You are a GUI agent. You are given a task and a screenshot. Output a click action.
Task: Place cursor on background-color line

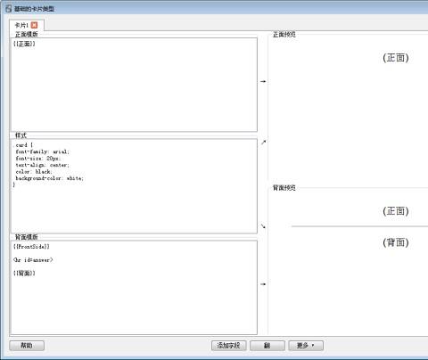tap(50, 178)
